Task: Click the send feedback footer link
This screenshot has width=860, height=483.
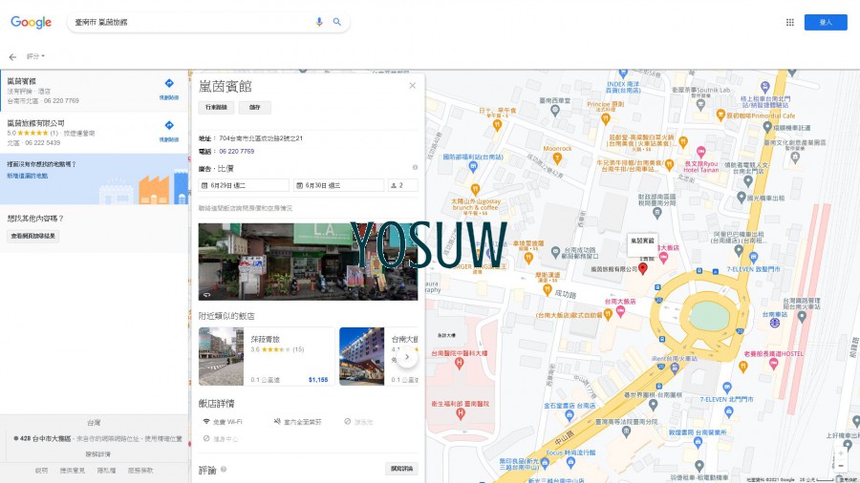Action: point(72,471)
